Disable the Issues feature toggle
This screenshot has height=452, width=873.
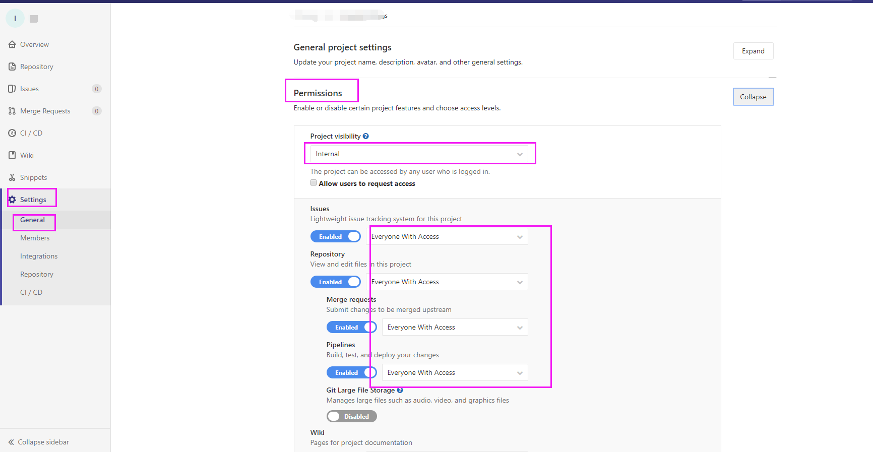[336, 236]
